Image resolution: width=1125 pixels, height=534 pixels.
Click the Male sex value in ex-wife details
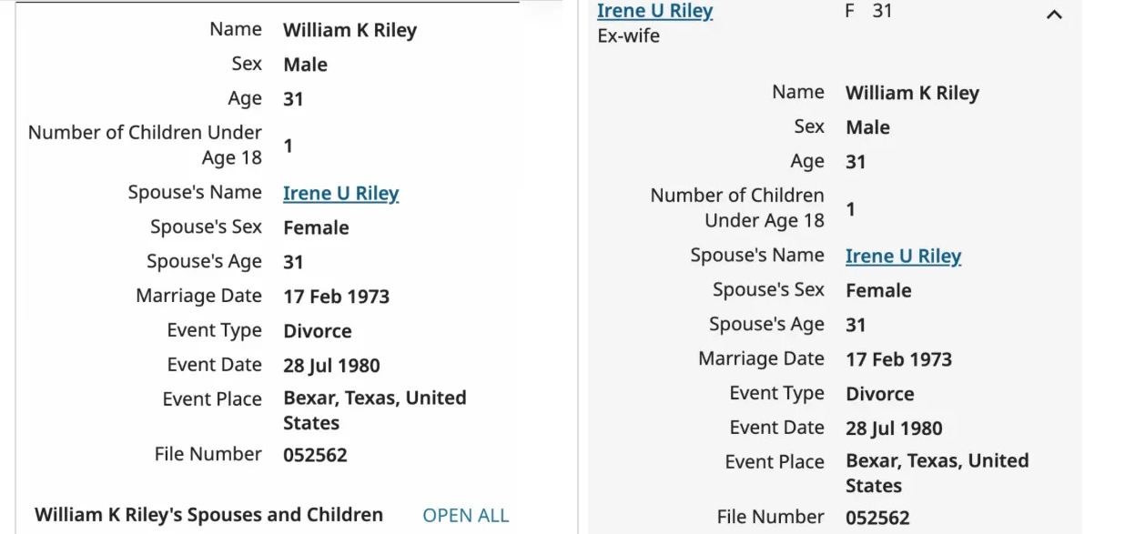(867, 127)
